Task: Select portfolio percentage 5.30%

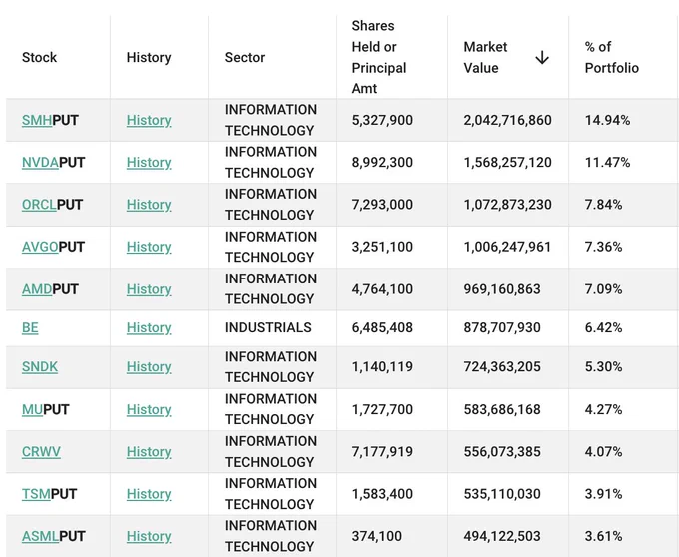Action: point(603,367)
